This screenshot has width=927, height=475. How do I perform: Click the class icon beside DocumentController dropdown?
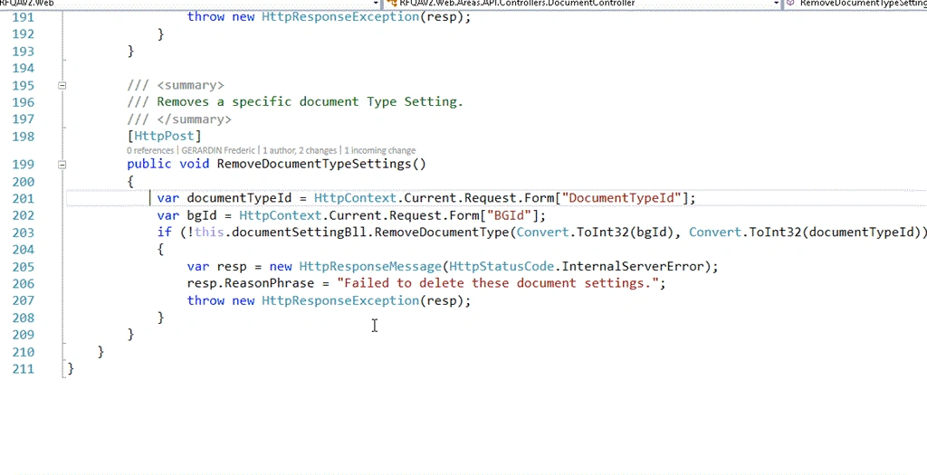pyautogui.click(x=391, y=4)
